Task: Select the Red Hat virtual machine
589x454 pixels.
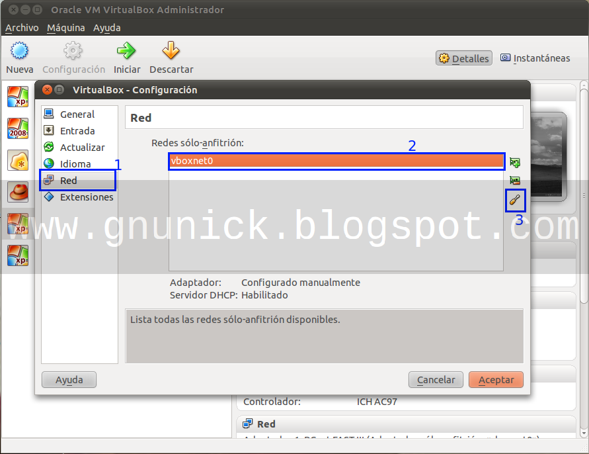Action: point(18,192)
